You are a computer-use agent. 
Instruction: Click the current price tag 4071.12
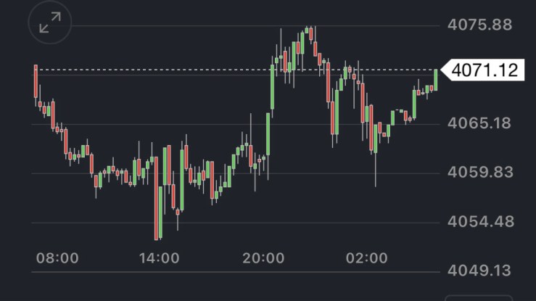click(483, 70)
